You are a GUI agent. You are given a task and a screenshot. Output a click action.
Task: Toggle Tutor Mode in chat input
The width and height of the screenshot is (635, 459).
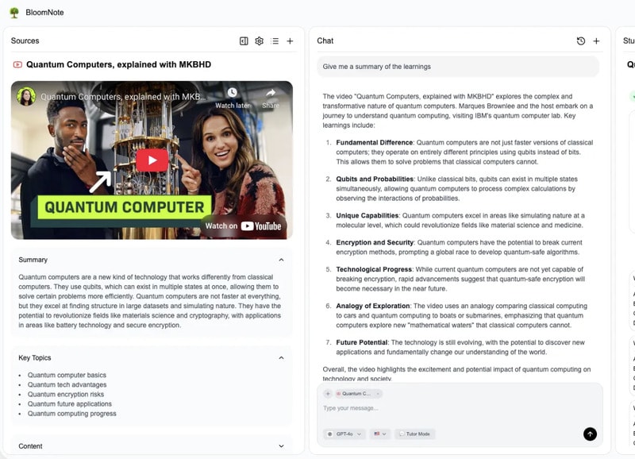[x=415, y=434]
